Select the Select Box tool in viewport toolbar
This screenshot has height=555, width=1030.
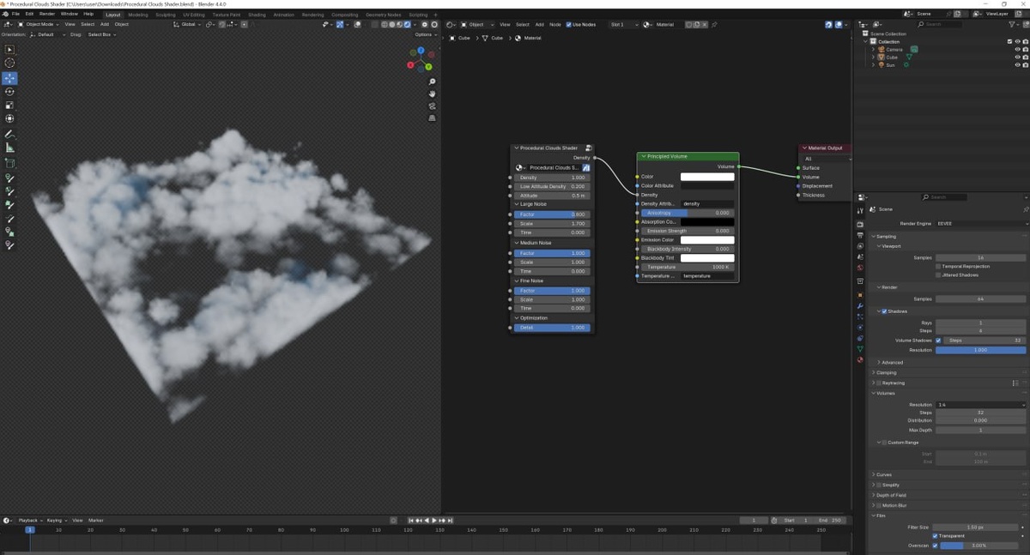tap(9, 50)
